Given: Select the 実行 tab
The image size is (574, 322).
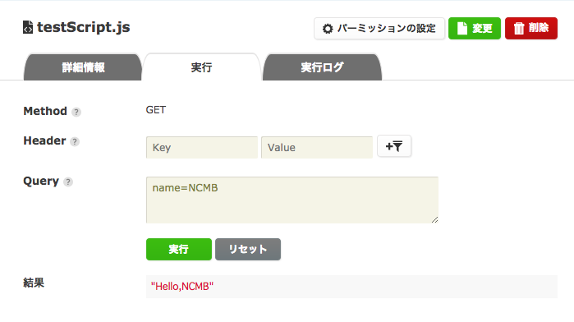Looking at the screenshot, I should [x=201, y=67].
